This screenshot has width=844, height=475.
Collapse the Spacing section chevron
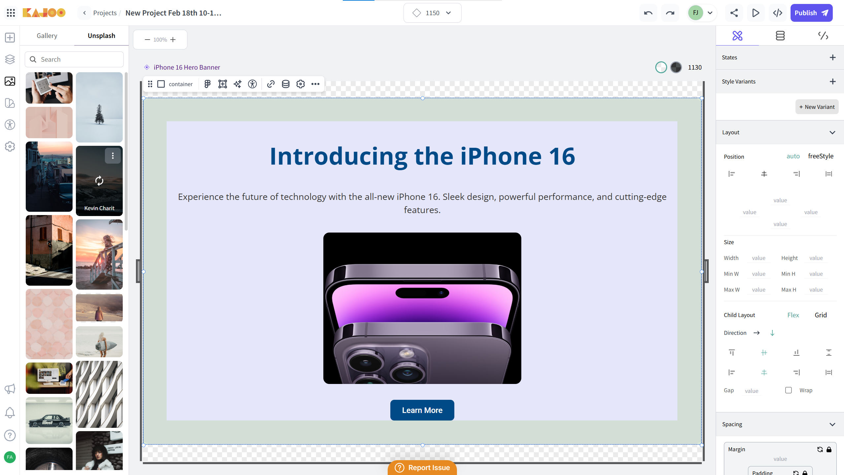[832, 424]
